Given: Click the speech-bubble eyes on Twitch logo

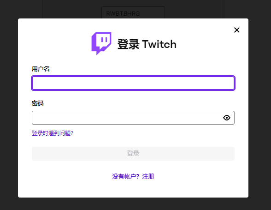Looking at the screenshot, I should tap(104, 40).
